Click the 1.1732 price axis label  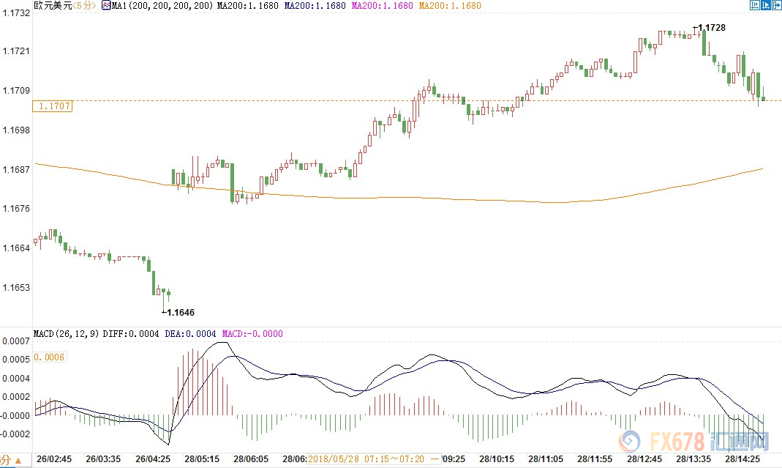(16, 13)
